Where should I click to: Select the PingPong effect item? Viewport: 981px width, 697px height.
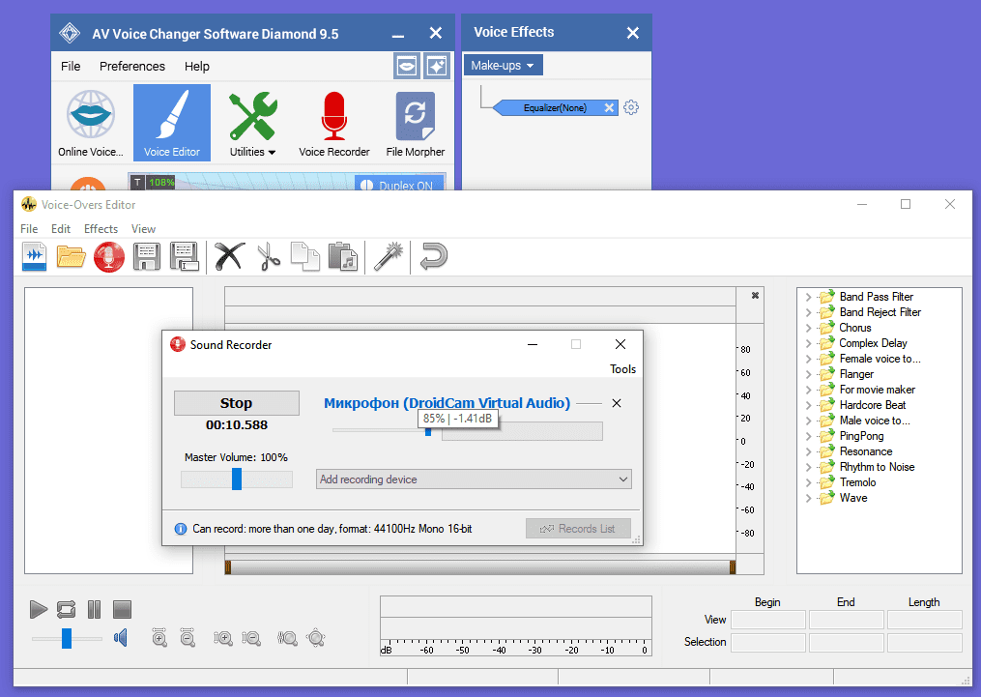[x=861, y=436]
